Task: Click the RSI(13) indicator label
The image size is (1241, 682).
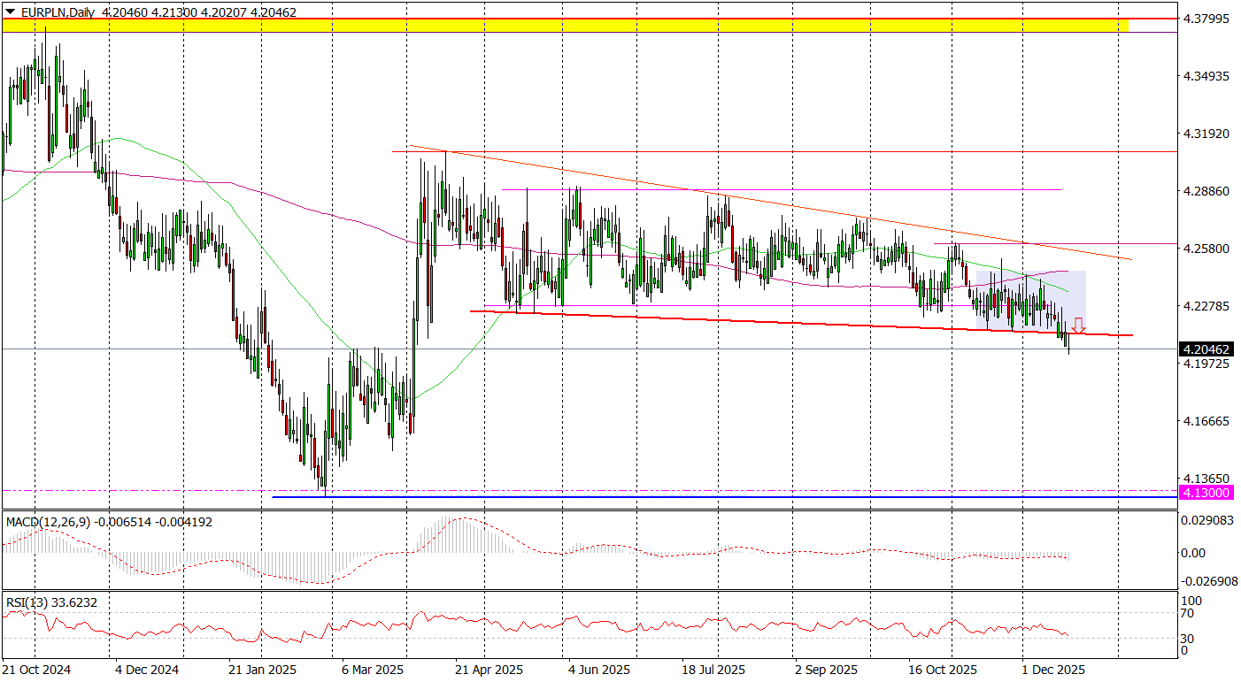Action: pos(27,602)
